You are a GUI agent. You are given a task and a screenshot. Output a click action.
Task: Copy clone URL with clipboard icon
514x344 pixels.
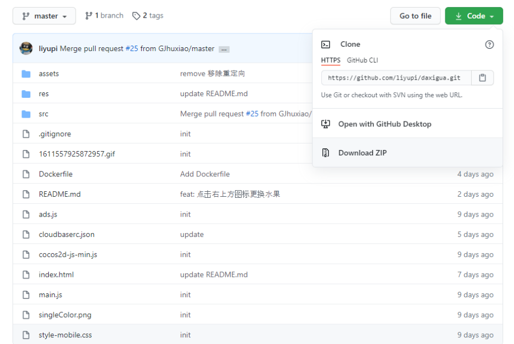[x=483, y=78]
